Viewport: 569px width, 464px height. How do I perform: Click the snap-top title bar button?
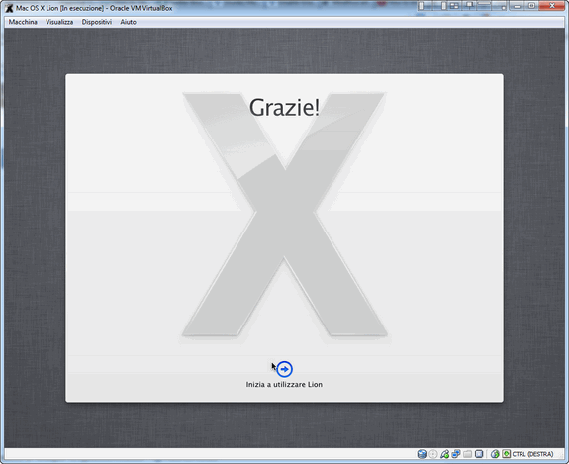(484, 6)
